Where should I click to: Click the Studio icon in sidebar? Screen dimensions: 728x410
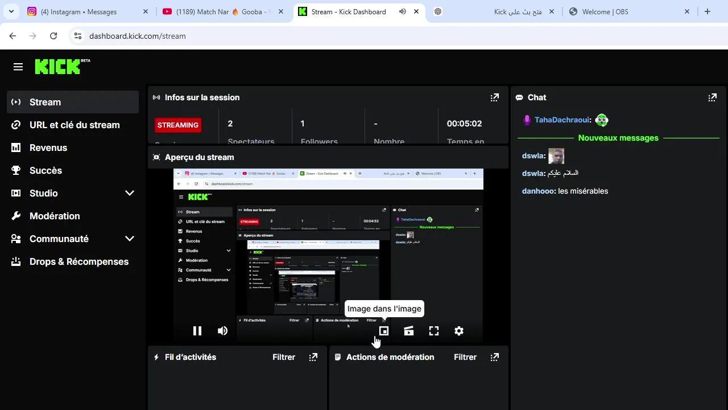pos(16,193)
